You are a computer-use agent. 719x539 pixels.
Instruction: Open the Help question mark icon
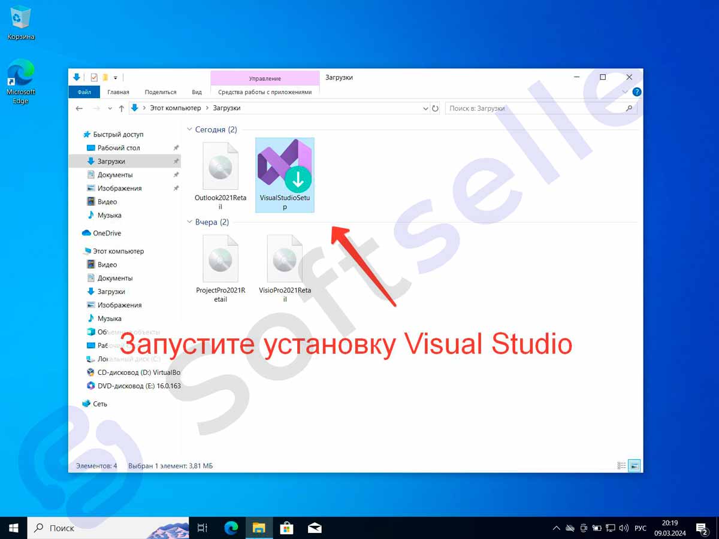click(x=637, y=92)
